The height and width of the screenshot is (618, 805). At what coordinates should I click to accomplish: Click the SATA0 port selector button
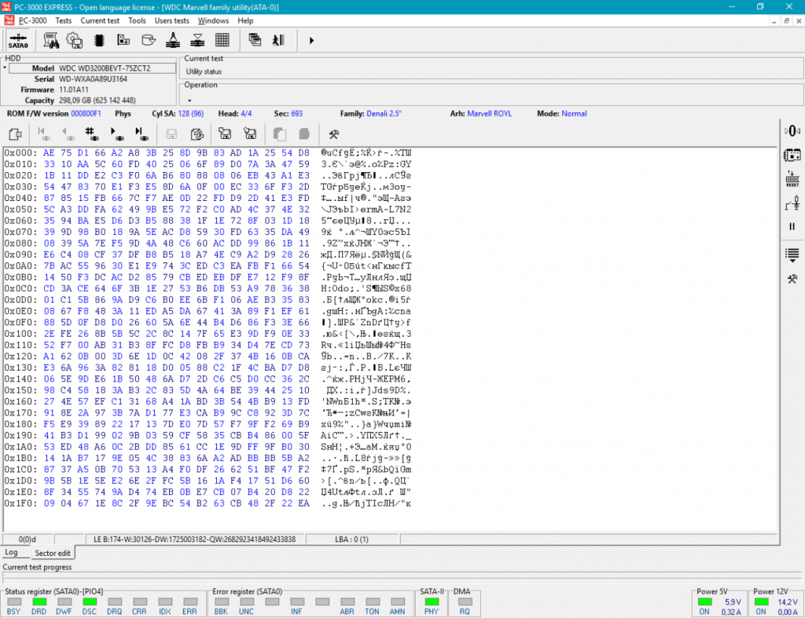point(19,40)
